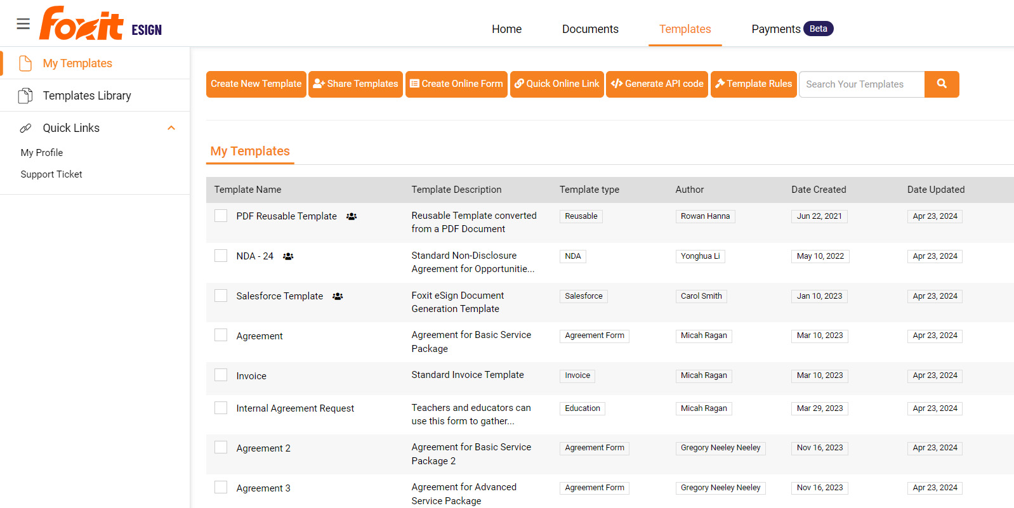Viewport: 1014px width, 508px height.
Task: Click author tag Yonghua Li
Action: pos(701,256)
